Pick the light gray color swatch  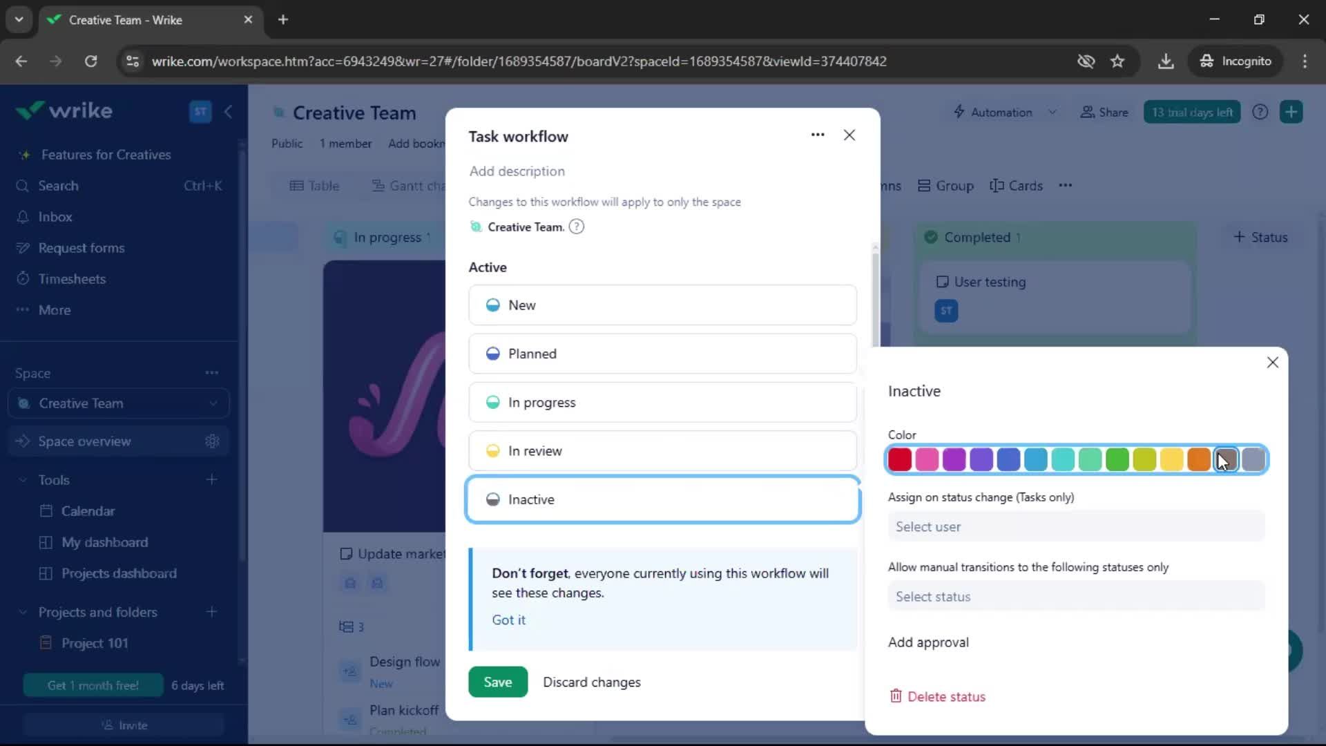pos(1253,459)
